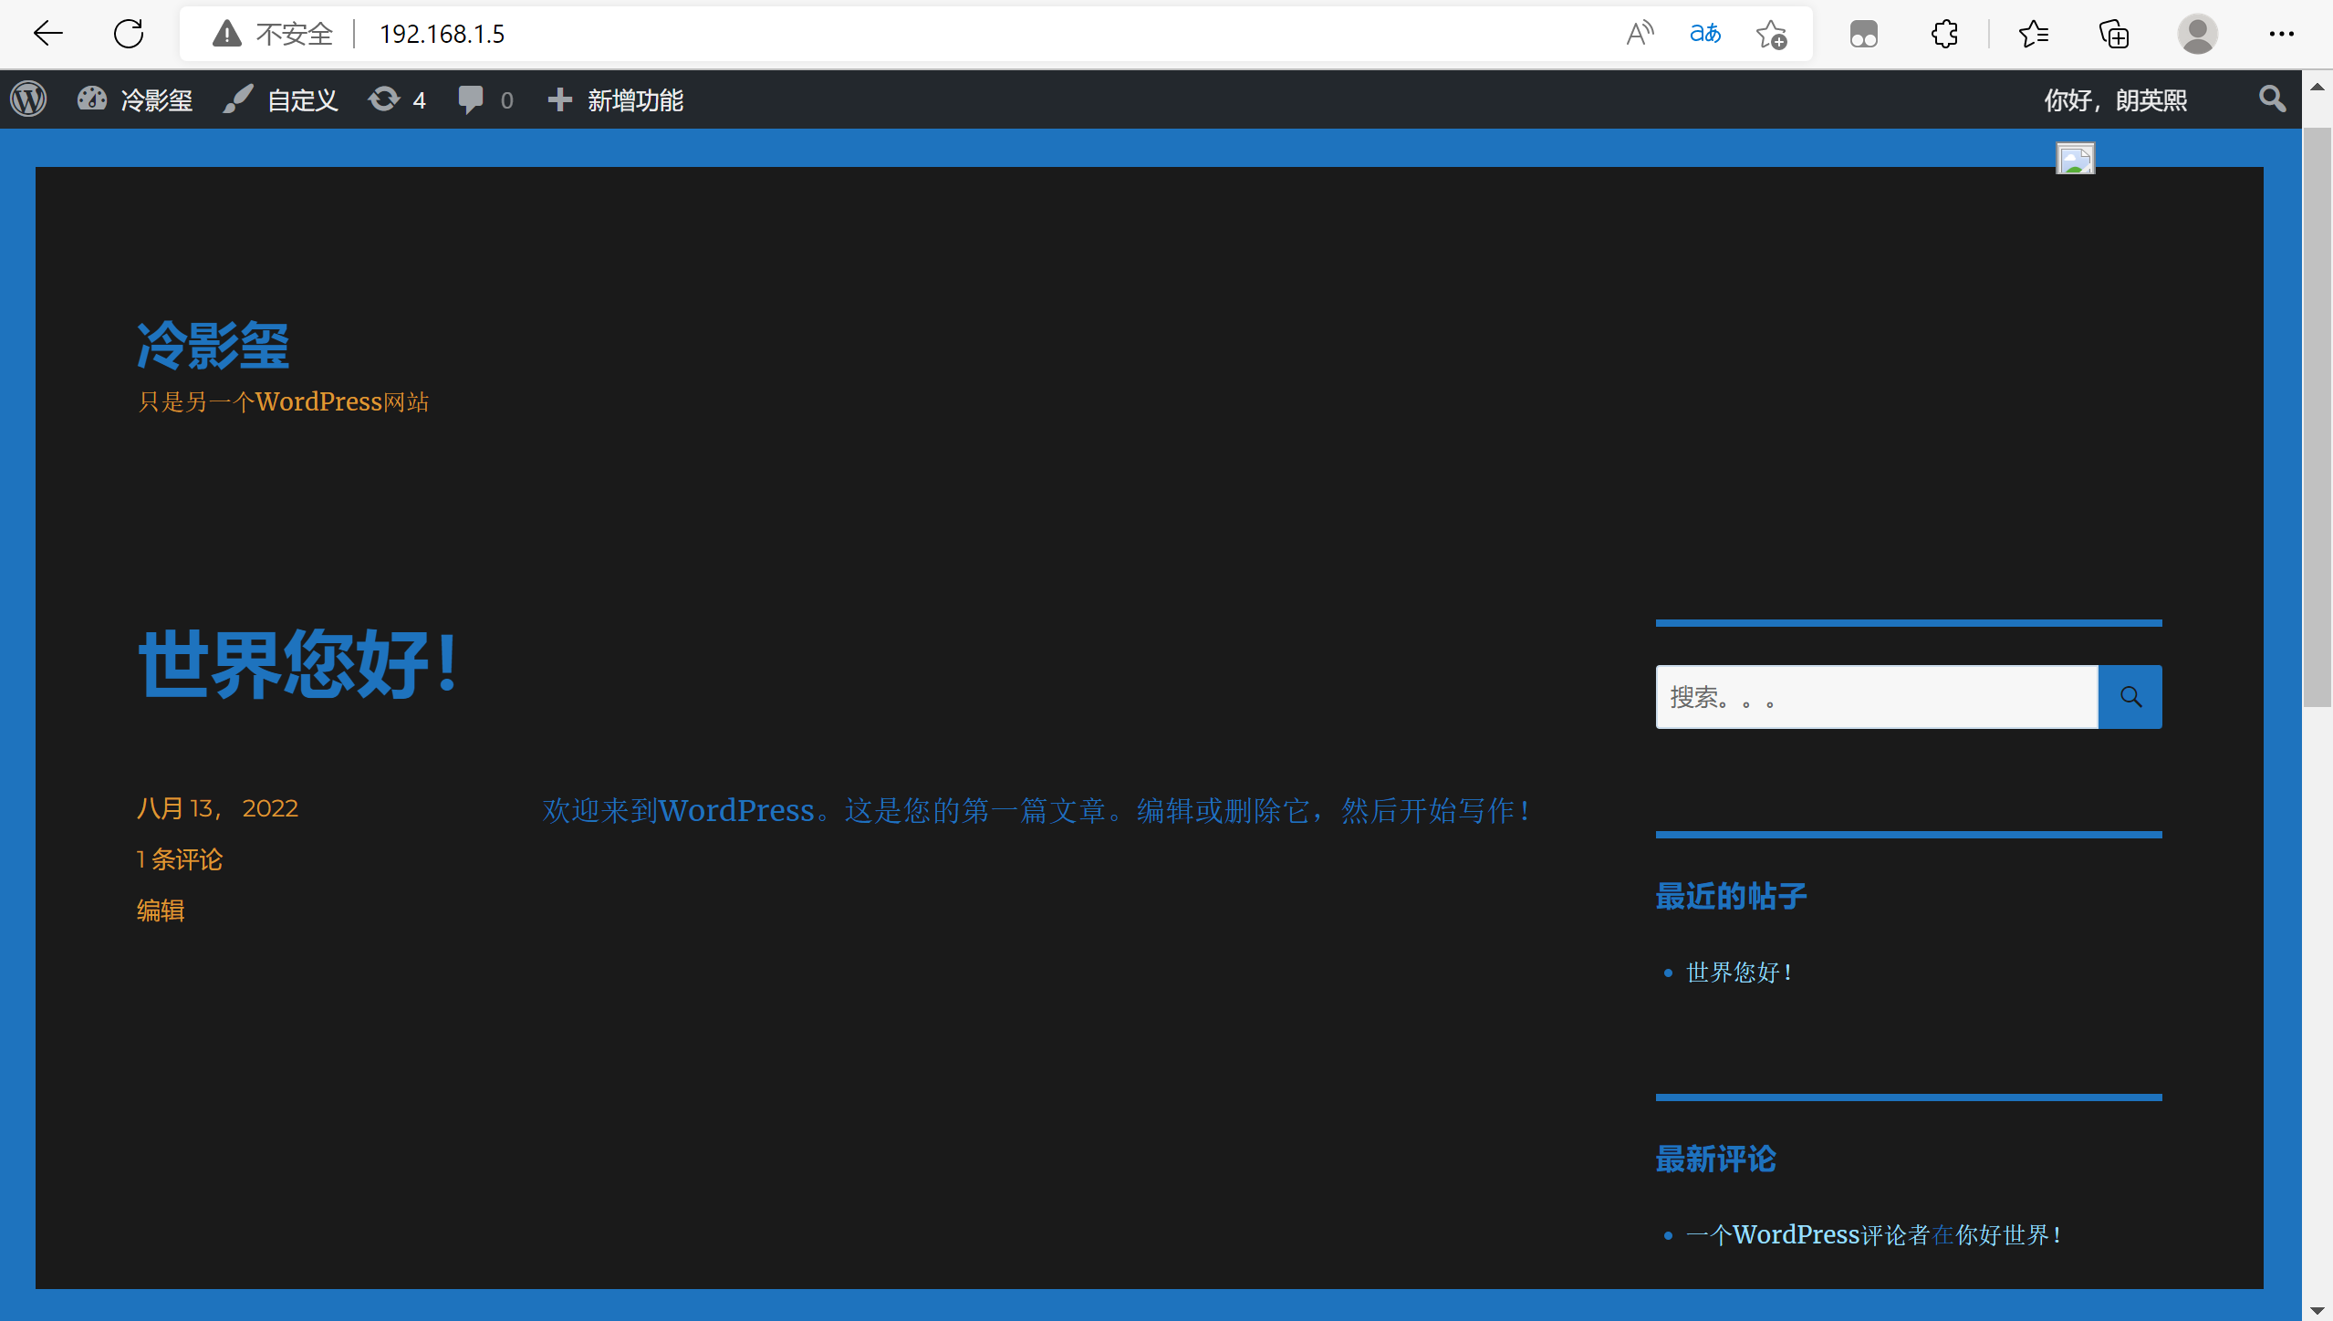Click the 最新评论 widget heading
Viewport: 2333px width, 1321px height.
point(1715,1159)
